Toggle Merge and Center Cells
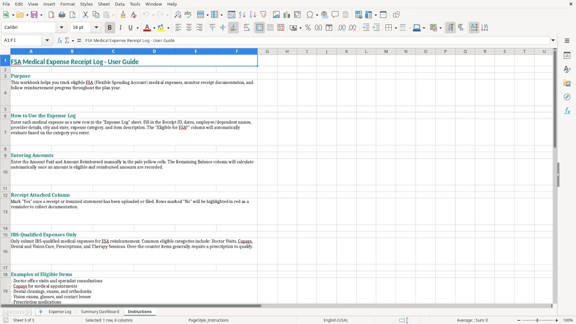This screenshot has height=324, width=576. (x=260, y=28)
